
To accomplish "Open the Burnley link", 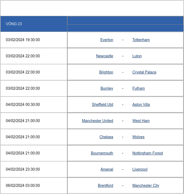I will (x=107, y=88).
